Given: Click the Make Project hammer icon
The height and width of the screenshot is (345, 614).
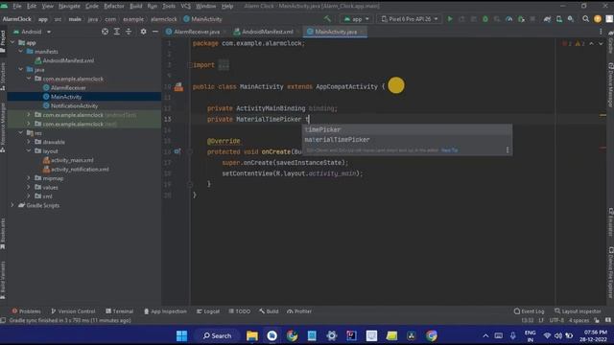Looking at the screenshot, I should click(327, 19).
